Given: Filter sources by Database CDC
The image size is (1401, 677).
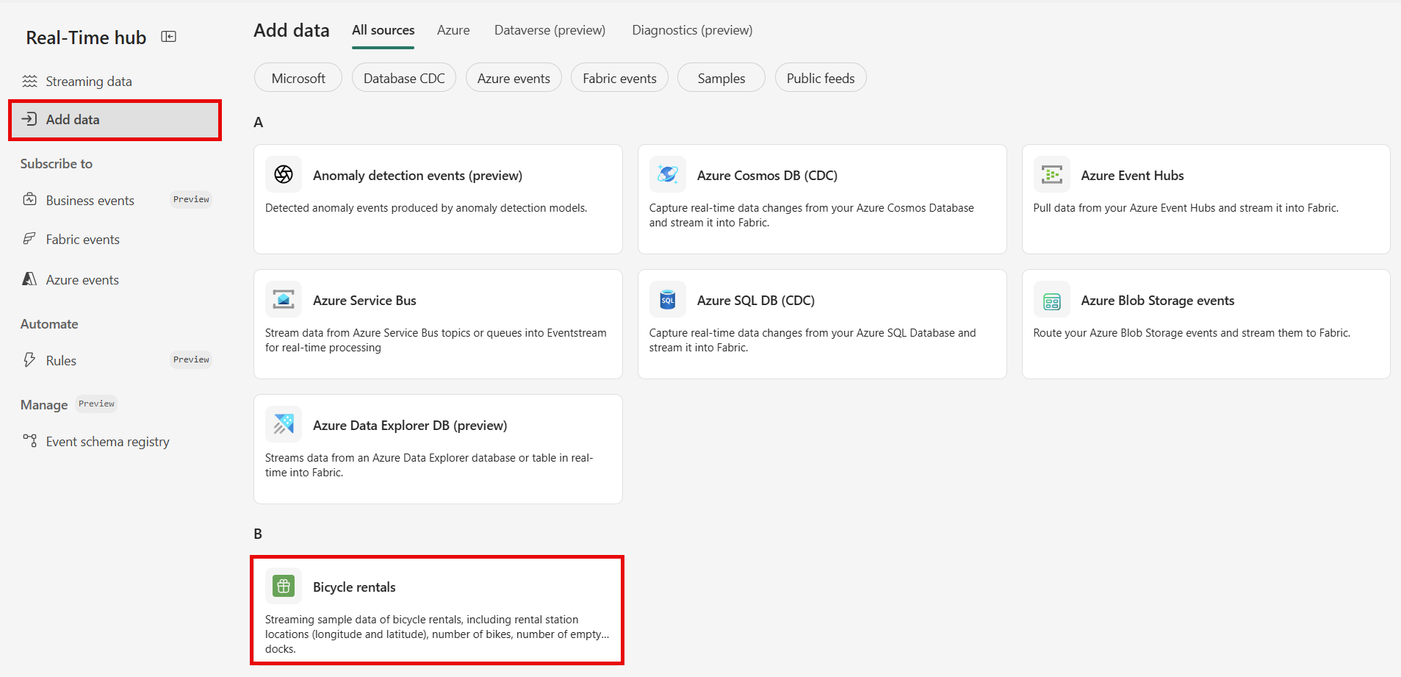Looking at the screenshot, I should 404,78.
